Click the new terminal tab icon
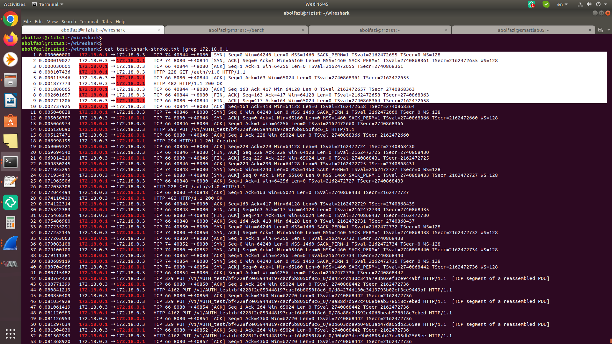The image size is (612, 344). (x=600, y=30)
